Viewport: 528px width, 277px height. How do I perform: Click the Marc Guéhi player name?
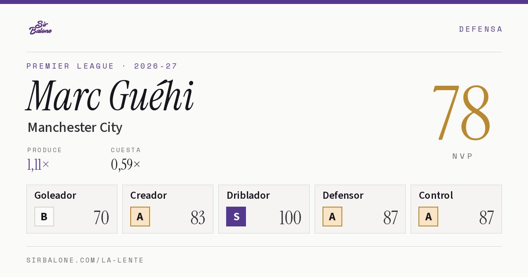[x=110, y=95]
